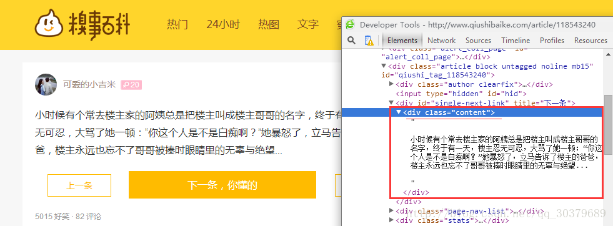Select the joke text node in DOM tree
This screenshot has height=226, width=613.
coord(506,152)
